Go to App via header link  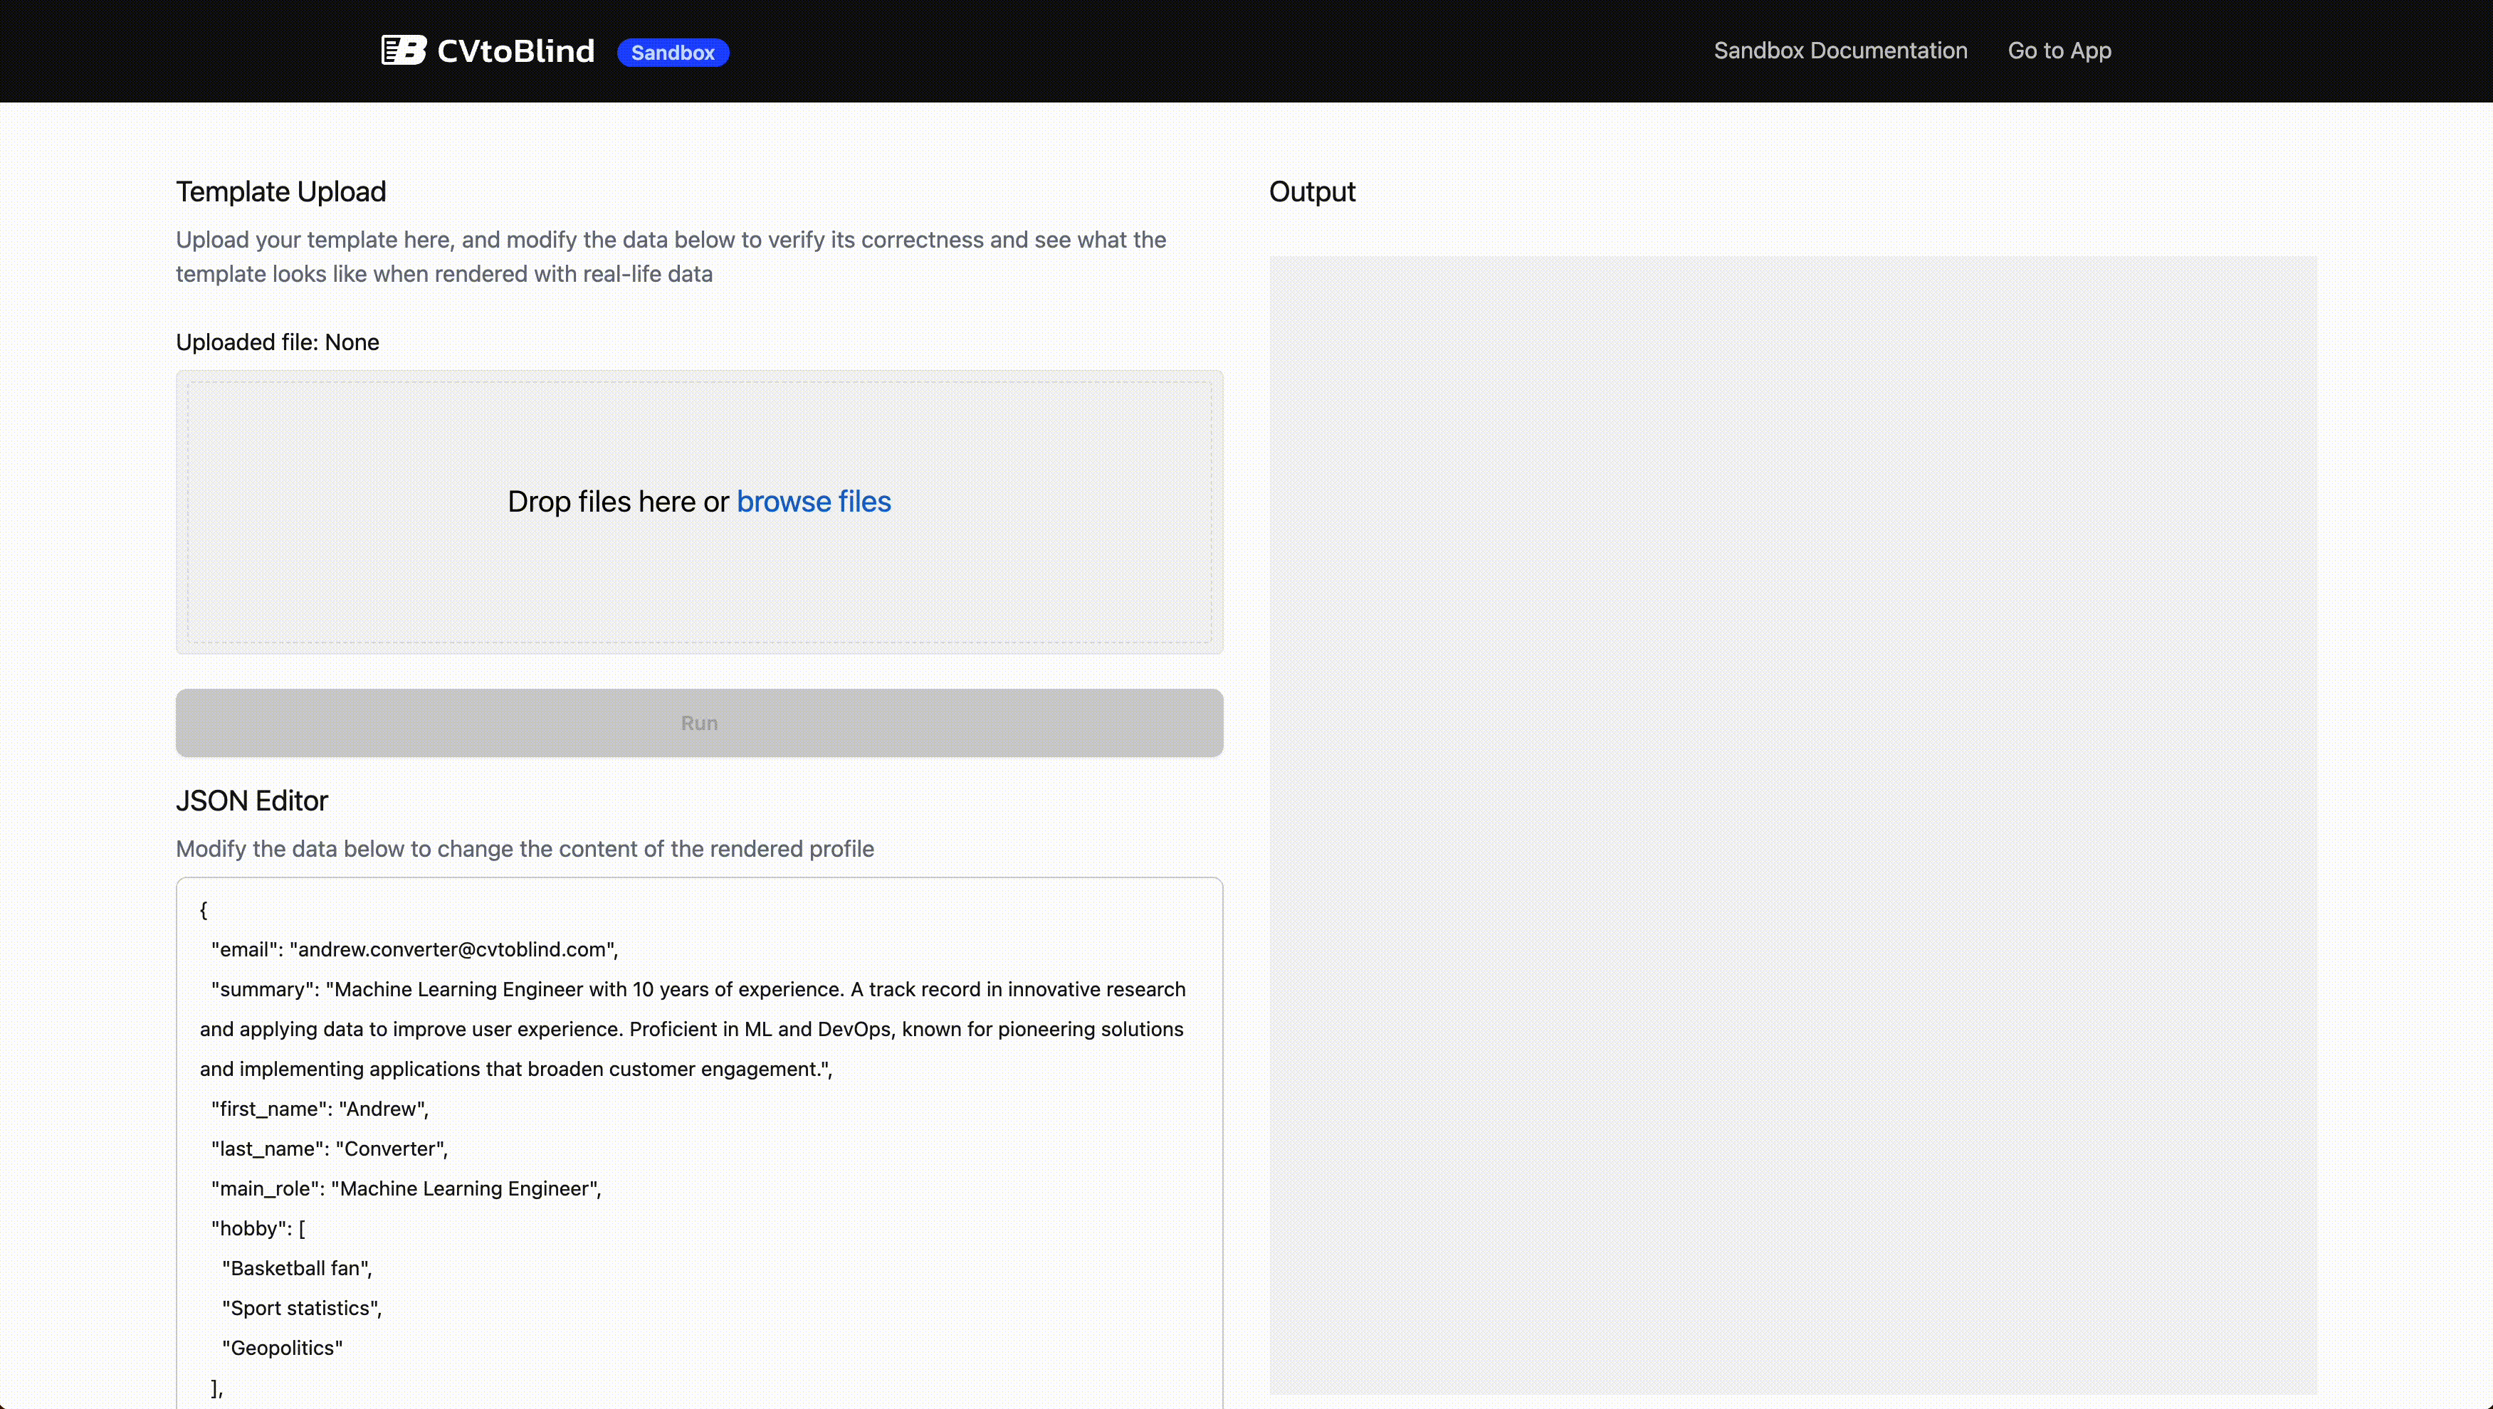tap(2059, 51)
